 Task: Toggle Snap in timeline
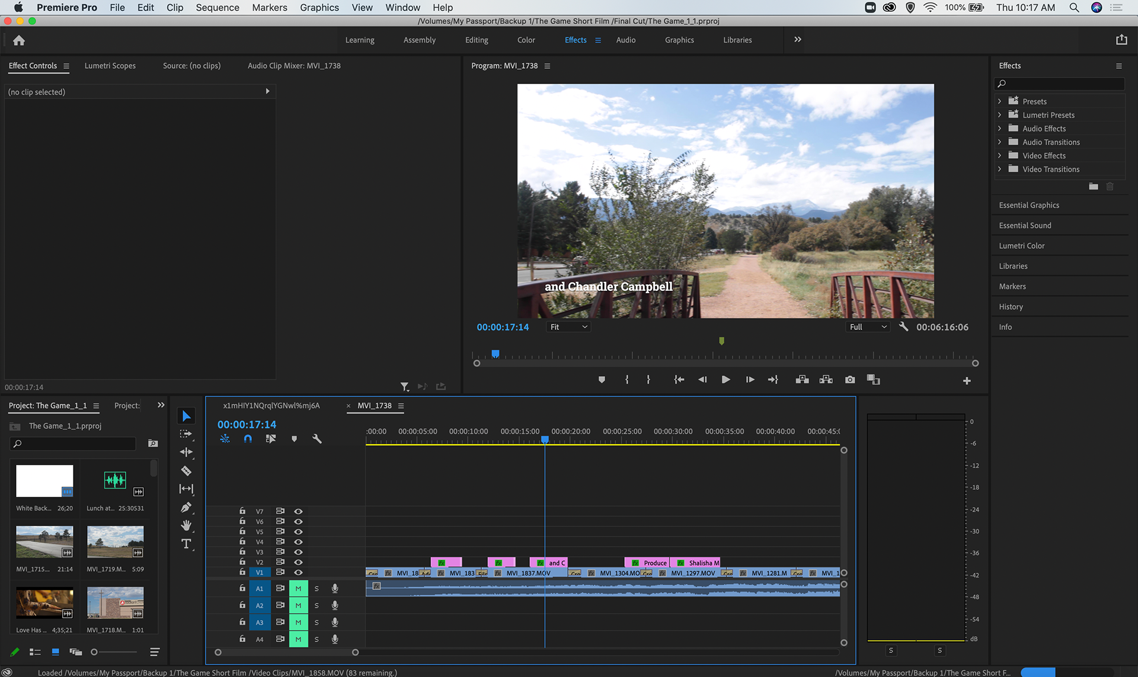[x=248, y=439]
